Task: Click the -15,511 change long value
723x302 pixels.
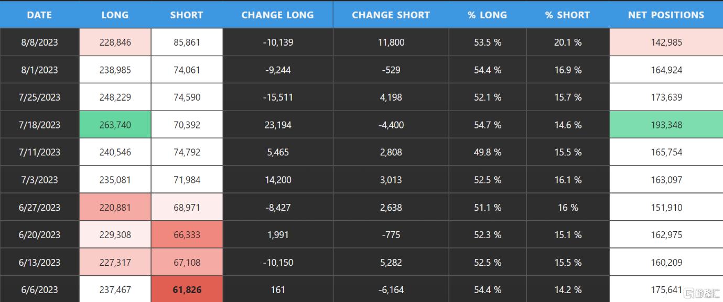Action: 278,98
